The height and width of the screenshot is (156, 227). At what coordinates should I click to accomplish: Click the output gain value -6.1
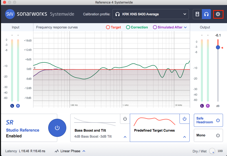click(218, 35)
